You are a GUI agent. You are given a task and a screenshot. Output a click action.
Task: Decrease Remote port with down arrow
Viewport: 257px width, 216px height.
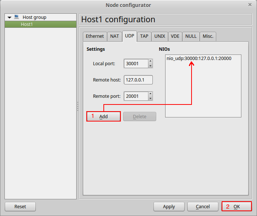150,99
